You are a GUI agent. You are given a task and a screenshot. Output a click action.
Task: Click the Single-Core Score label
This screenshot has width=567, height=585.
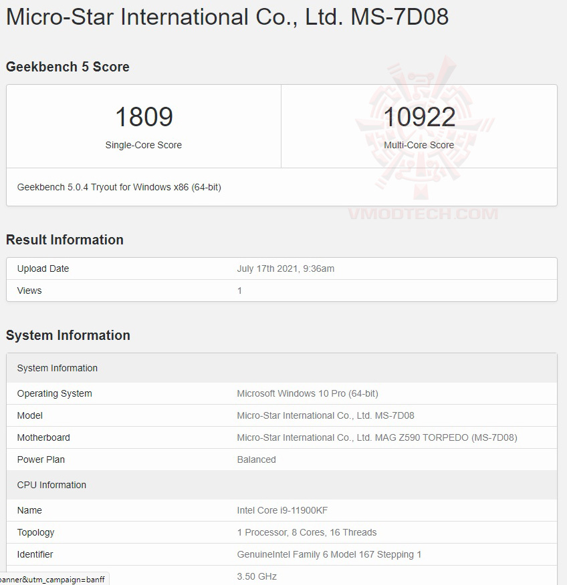click(143, 145)
